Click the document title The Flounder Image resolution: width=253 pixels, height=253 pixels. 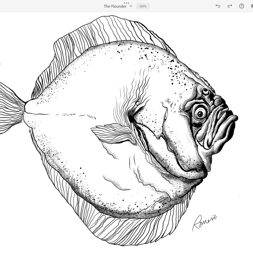115,6
